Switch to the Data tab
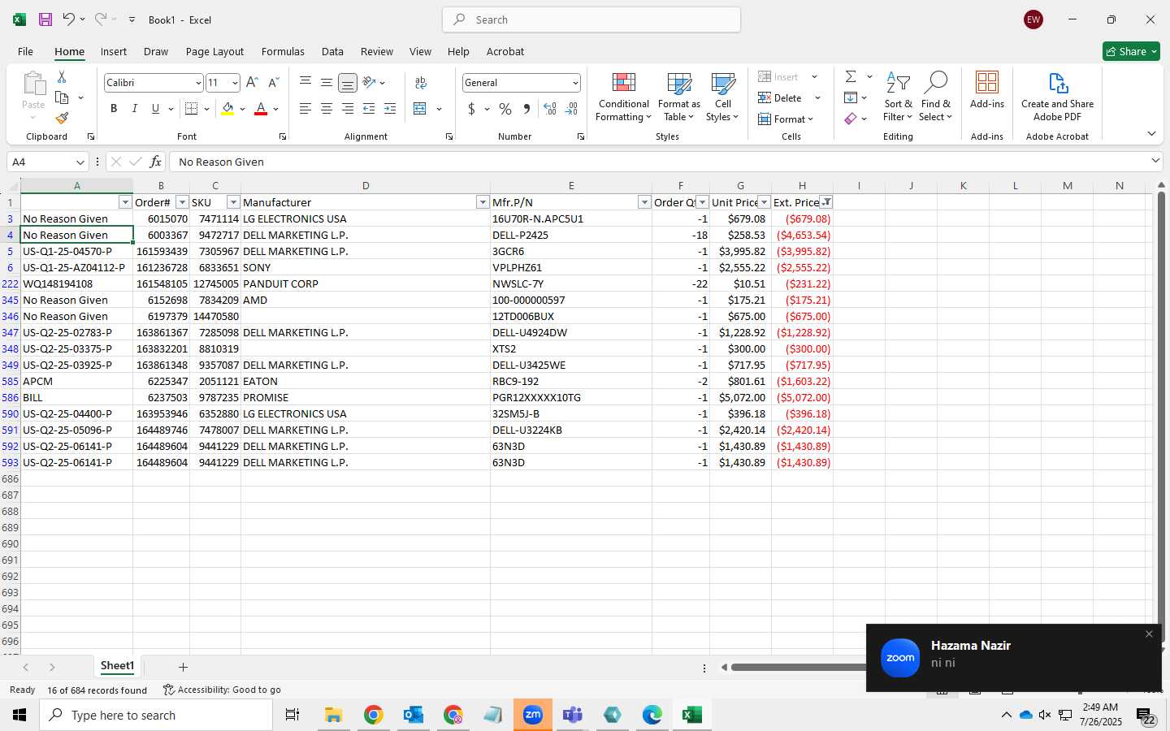Viewport: 1170px width, 731px height. click(332, 51)
